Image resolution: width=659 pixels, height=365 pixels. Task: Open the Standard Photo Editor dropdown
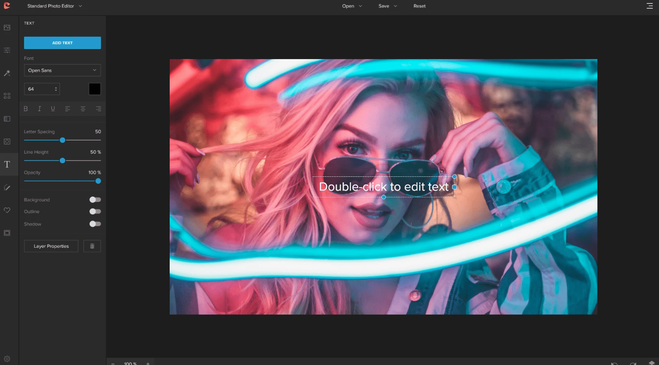[54, 6]
